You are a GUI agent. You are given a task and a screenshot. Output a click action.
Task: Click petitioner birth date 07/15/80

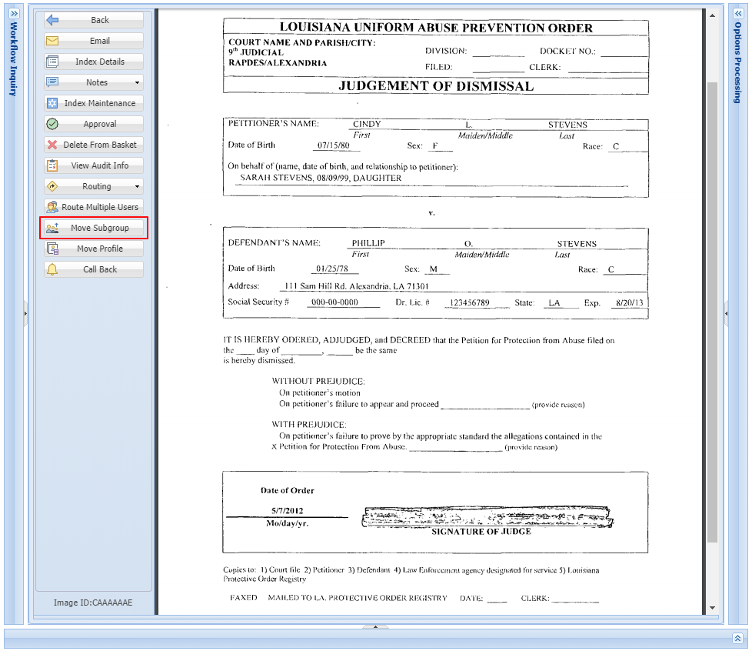[333, 145]
